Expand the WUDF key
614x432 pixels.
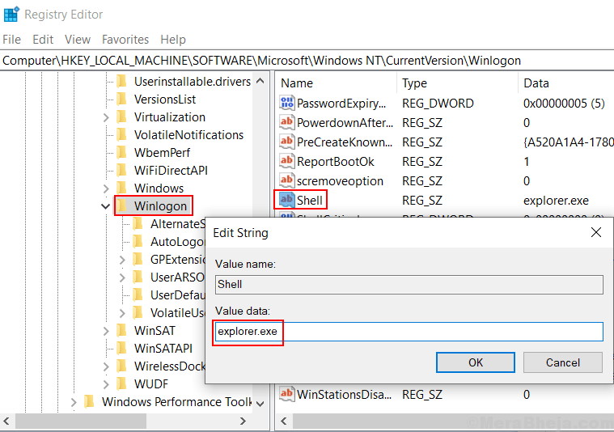[x=106, y=383]
